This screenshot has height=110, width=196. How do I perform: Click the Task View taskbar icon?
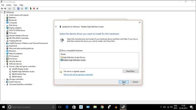point(60,107)
